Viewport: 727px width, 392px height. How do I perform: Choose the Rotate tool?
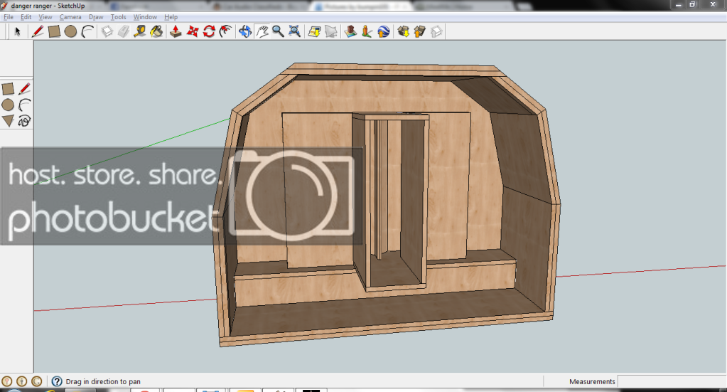point(209,31)
